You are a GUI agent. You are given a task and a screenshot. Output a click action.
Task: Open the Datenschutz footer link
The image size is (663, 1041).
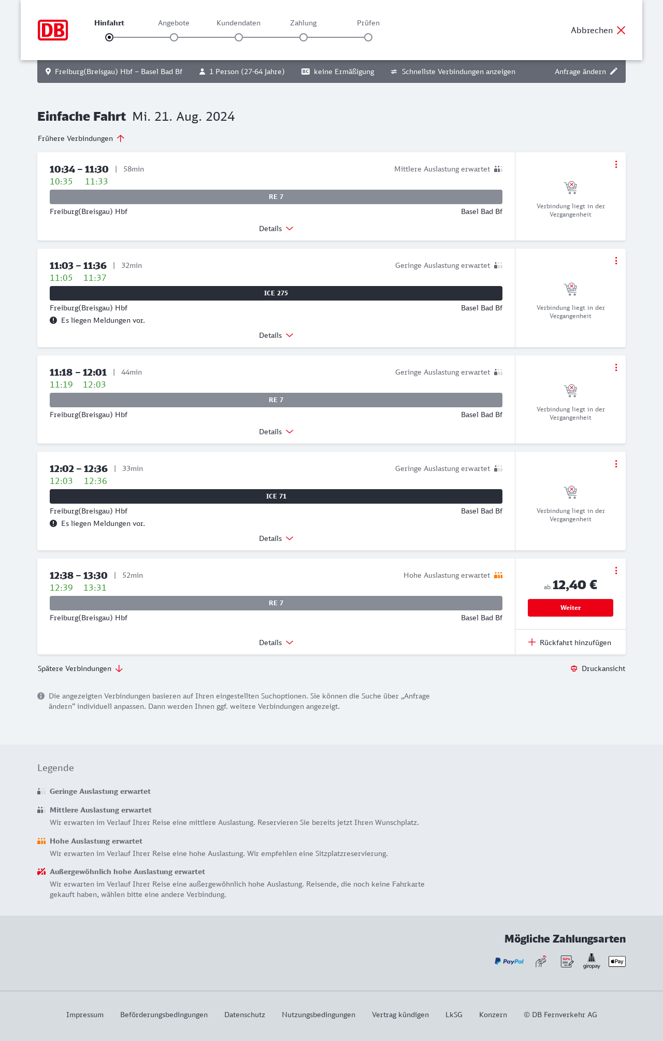pyautogui.click(x=244, y=1015)
